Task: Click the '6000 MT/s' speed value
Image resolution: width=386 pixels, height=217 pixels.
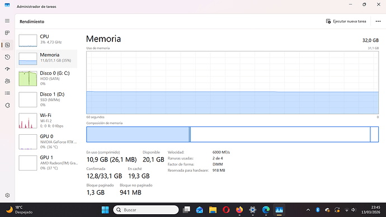Action: [x=221, y=152]
